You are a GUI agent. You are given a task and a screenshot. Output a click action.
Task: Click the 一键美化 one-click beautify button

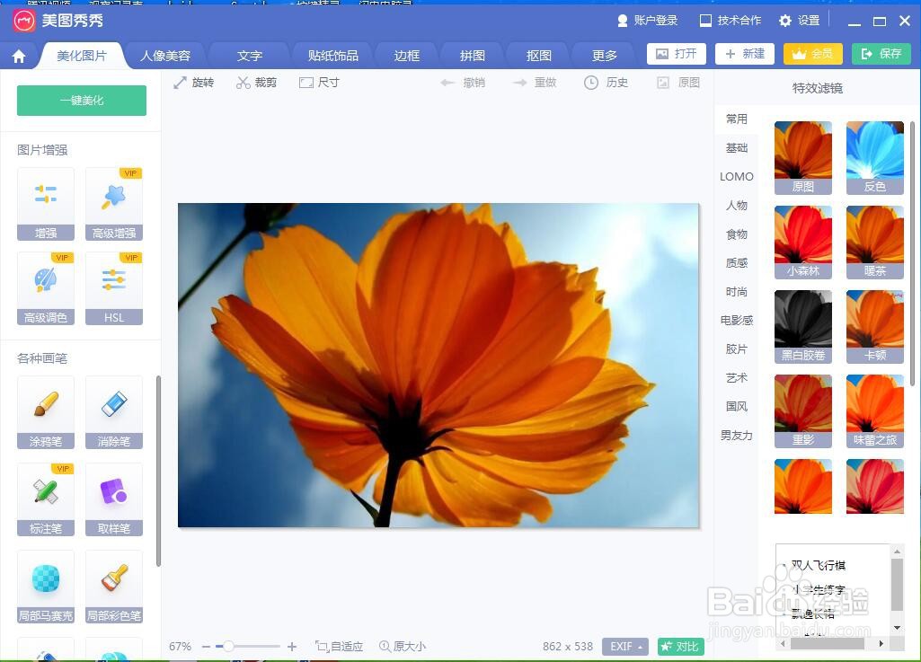point(82,101)
